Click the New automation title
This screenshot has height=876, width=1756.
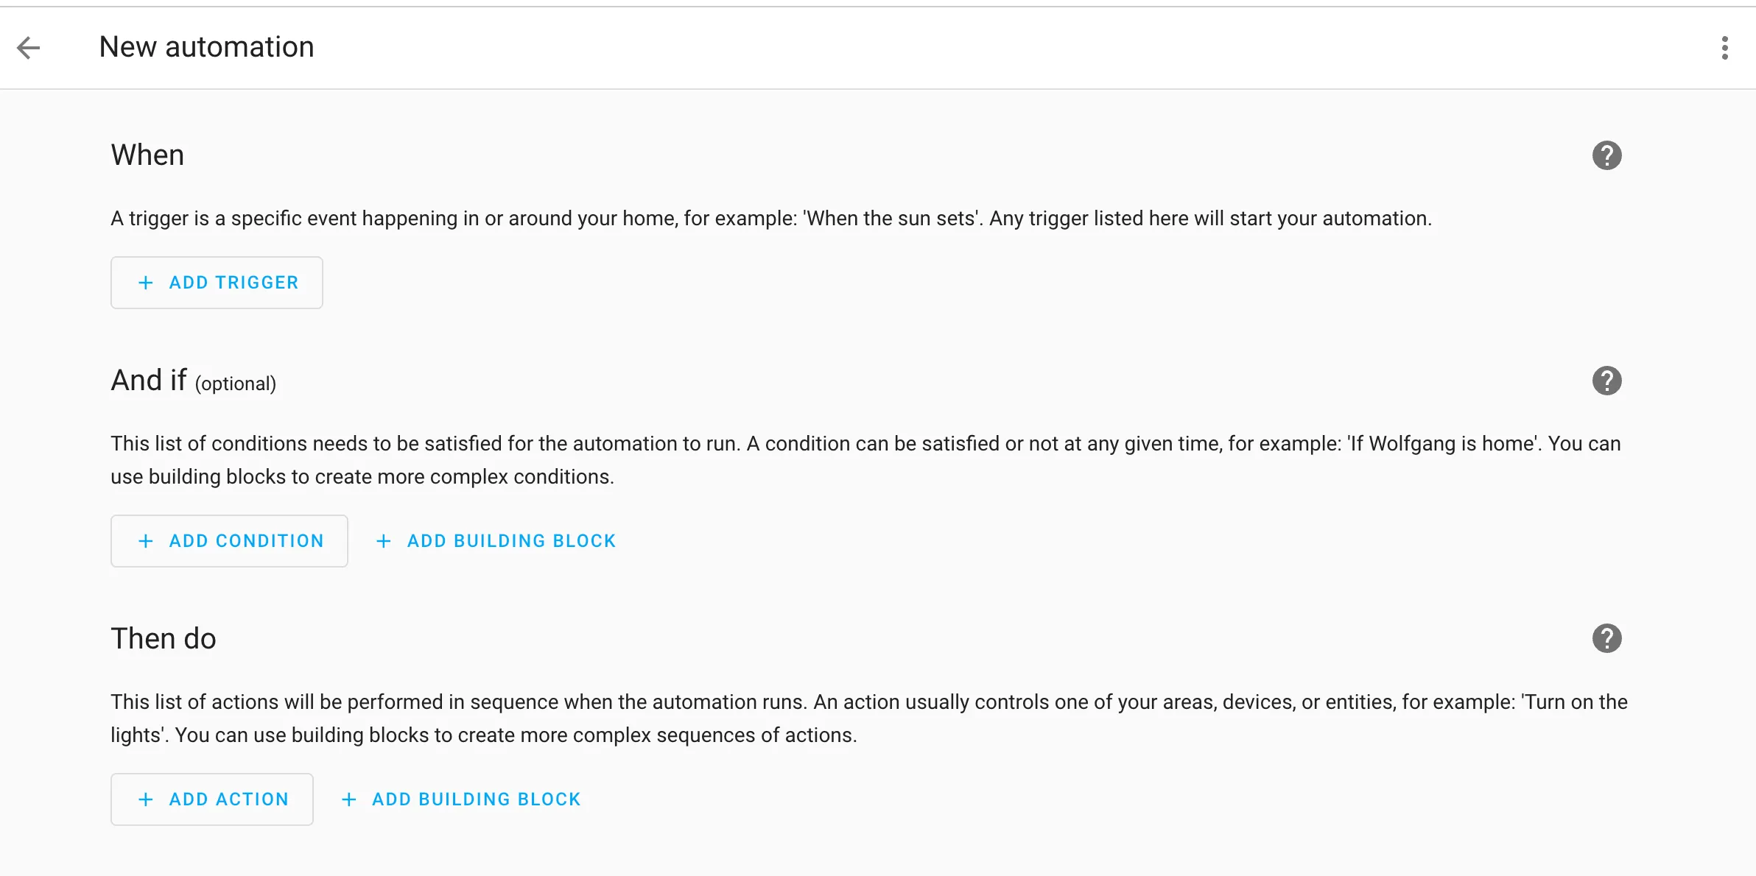click(207, 47)
